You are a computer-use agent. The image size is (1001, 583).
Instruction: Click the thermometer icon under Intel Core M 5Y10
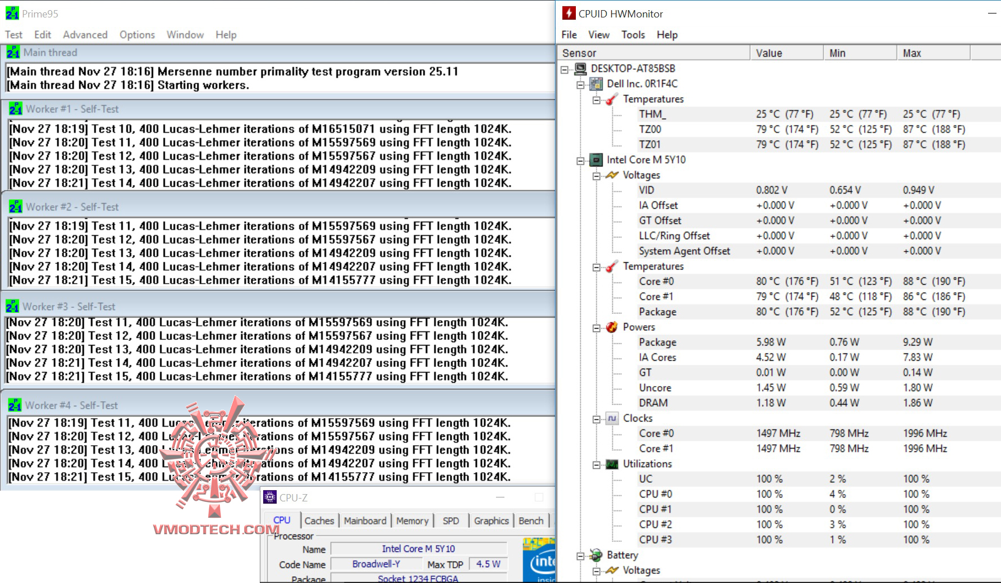(x=612, y=266)
